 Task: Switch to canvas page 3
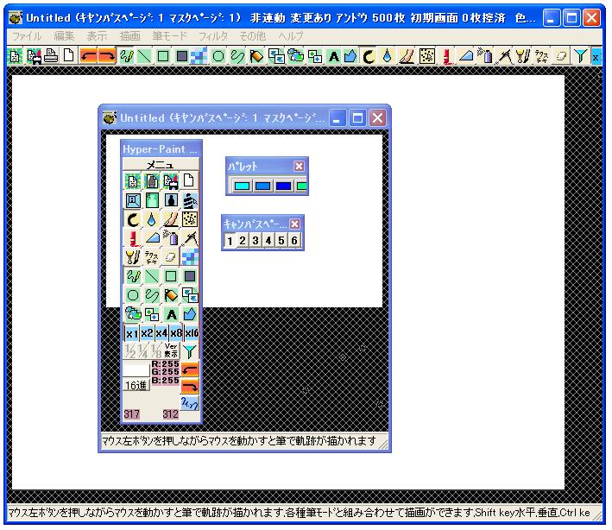[256, 241]
